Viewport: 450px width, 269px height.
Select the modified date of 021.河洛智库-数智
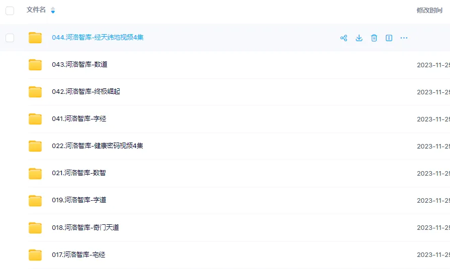tap(433, 174)
